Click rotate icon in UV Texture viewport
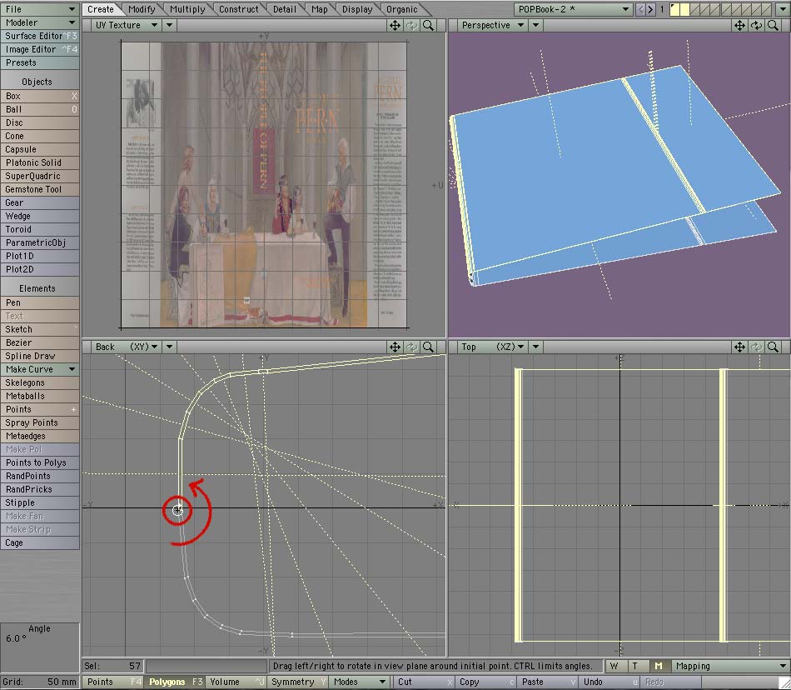791x690 pixels. 411,25
